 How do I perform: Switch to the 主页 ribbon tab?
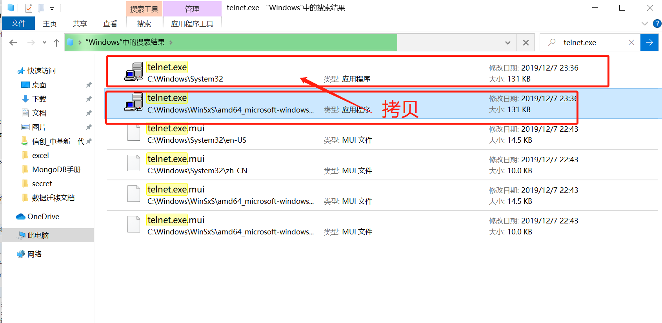50,24
